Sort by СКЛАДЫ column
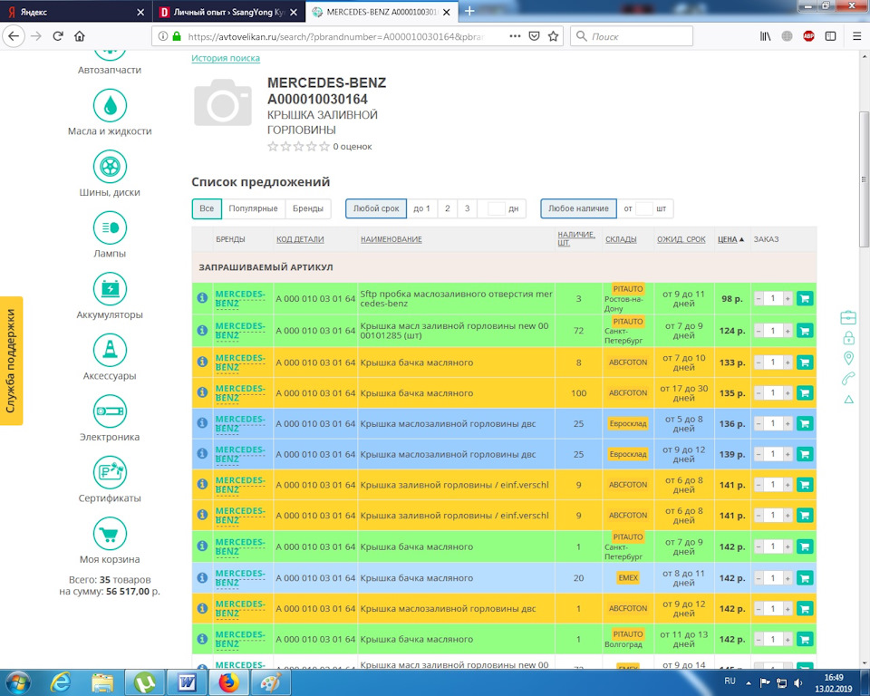 (x=621, y=239)
